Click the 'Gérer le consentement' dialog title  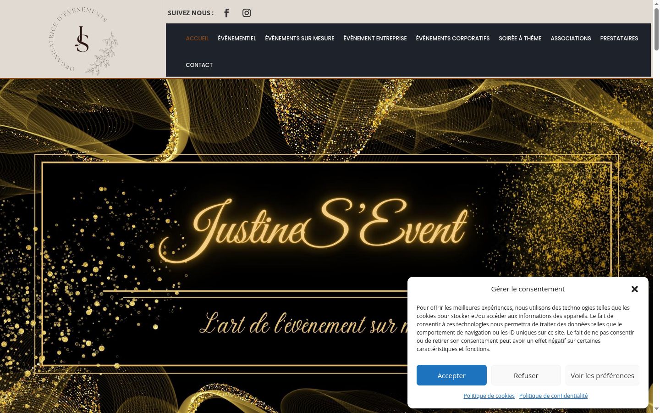click(528, 289)
